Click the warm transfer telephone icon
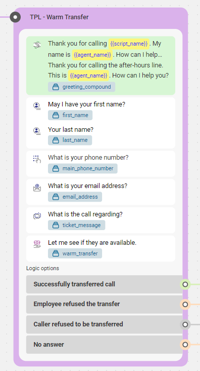 [x=37, y=244]
